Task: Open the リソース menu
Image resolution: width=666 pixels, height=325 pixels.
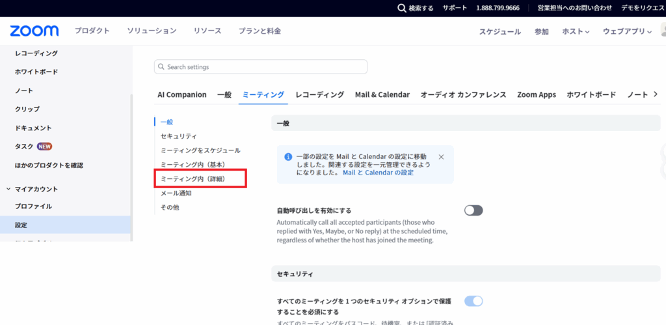Action: pyautogui.click(x=207, y=31)
